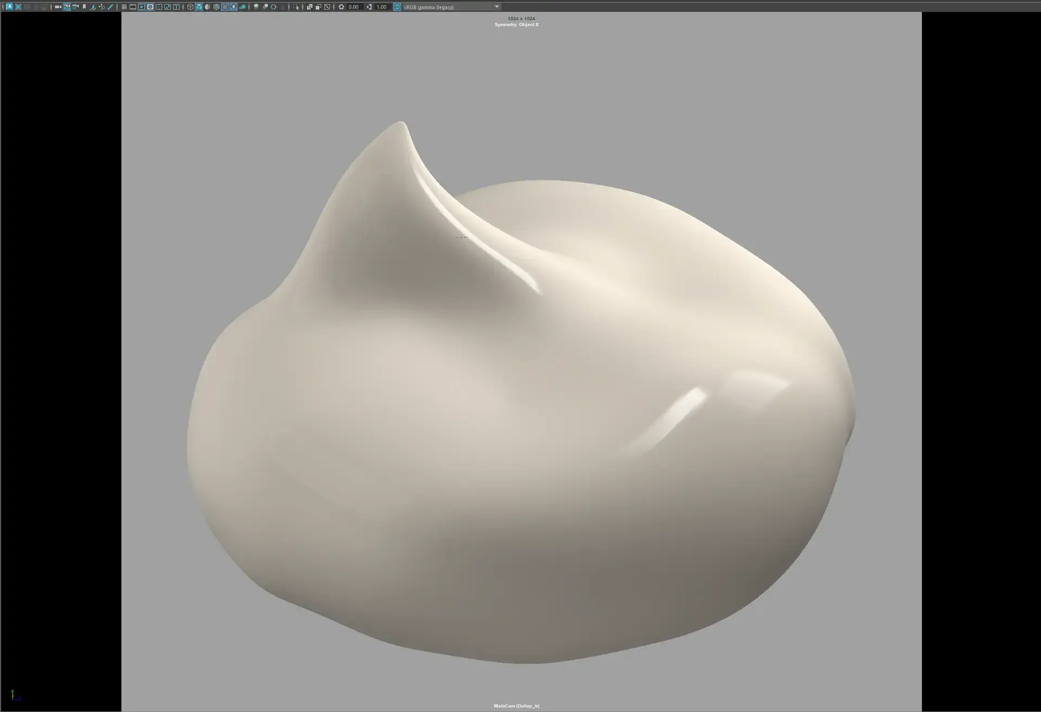The image size is (1041, 712).
Task: Open Camera Attributes via toolbar icon
Action: tap(75, 7)
